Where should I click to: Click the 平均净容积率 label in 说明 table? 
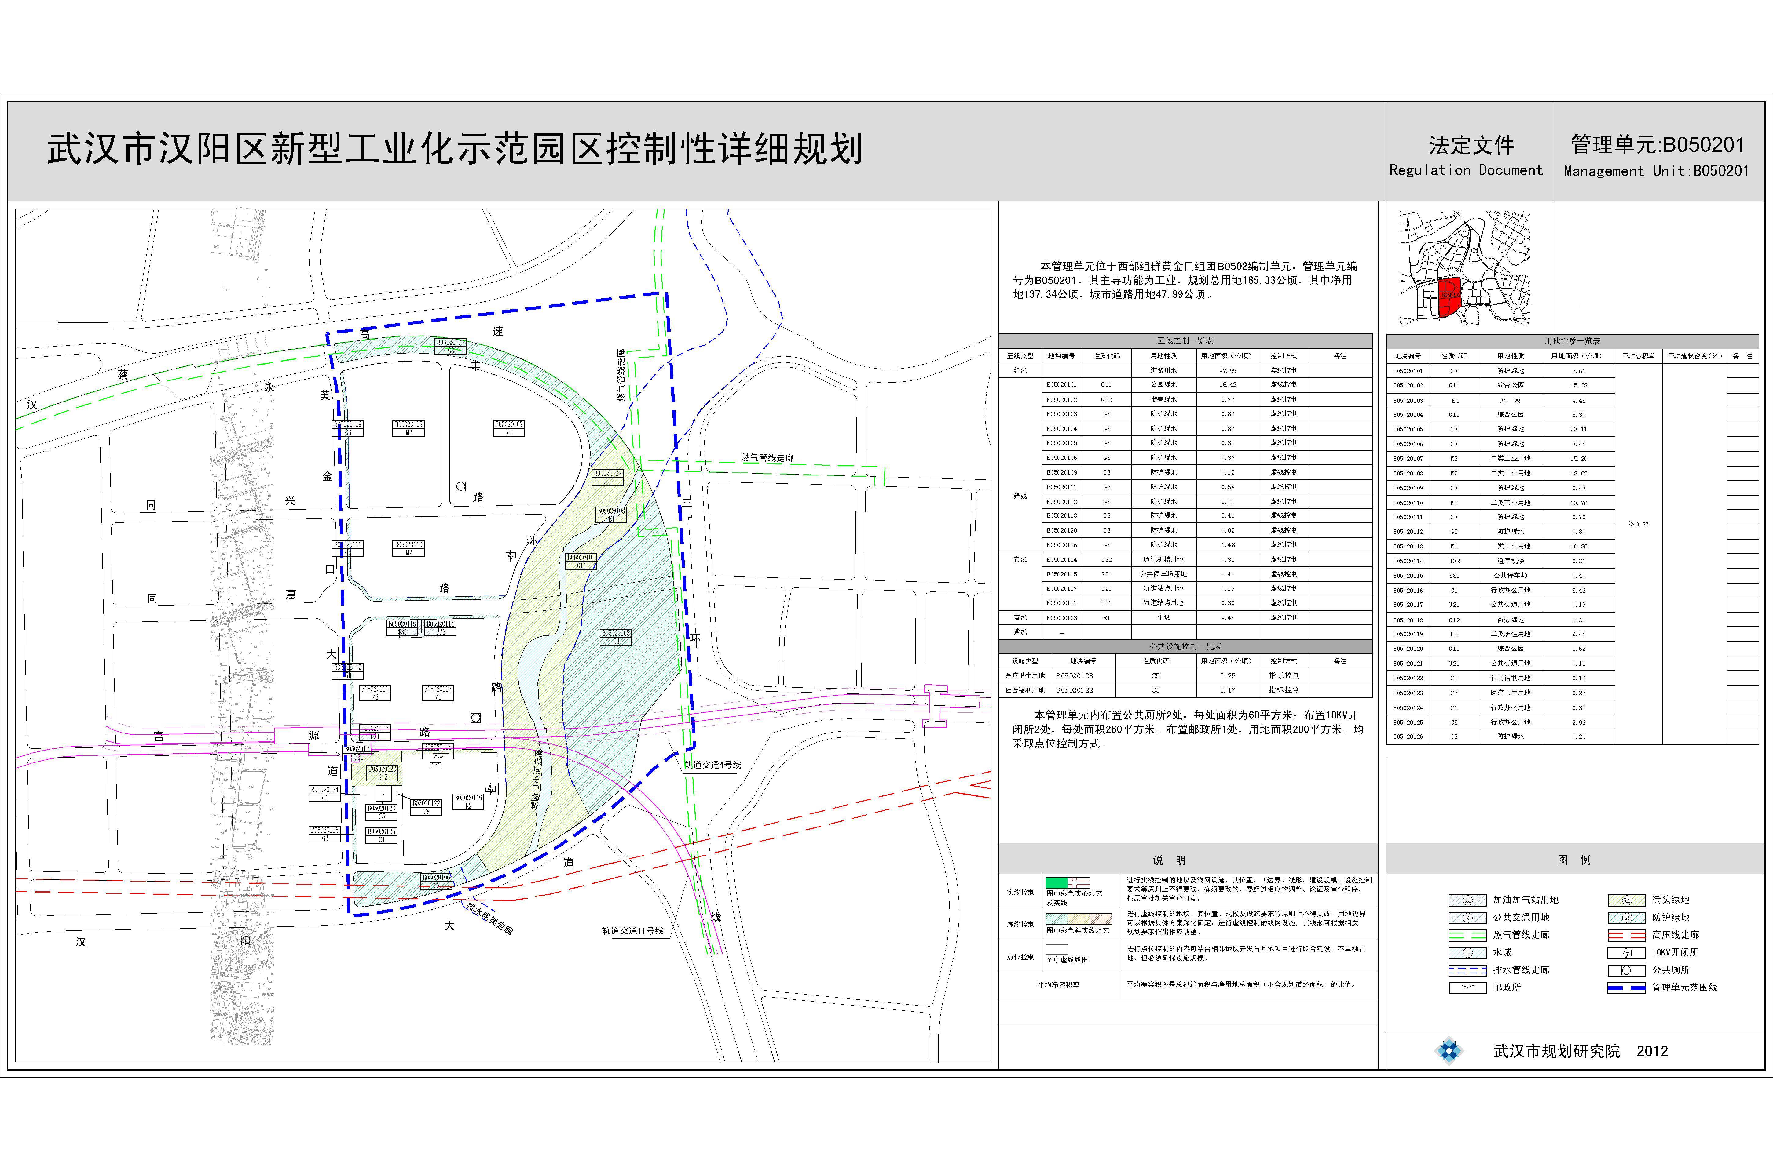(x=1058, y=984)
